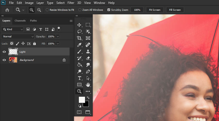
Task: Open the Fill slider dropdown arrow
Action: tap(58, 43)
